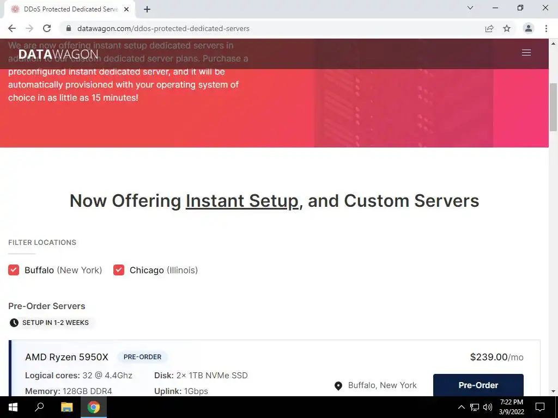Pre-Order the AMD Ryzen 5950X server
Image resolution: width=558 pixels, height=418 pixels.
point(478,385)
